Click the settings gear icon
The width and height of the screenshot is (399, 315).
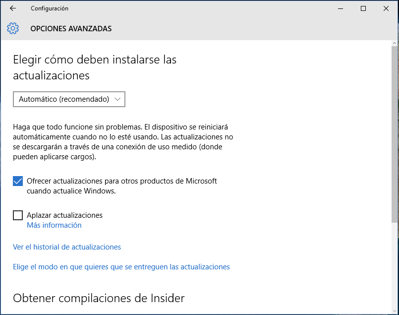13,28
